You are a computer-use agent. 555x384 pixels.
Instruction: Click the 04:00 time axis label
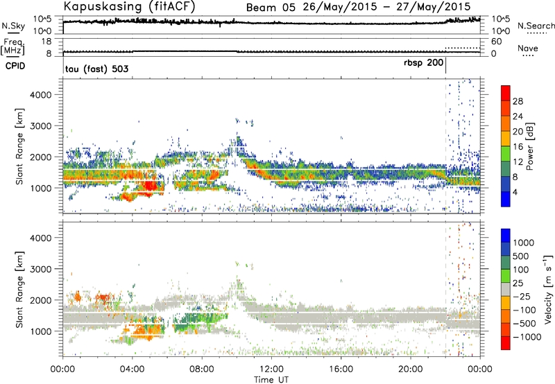click(133, 369)
